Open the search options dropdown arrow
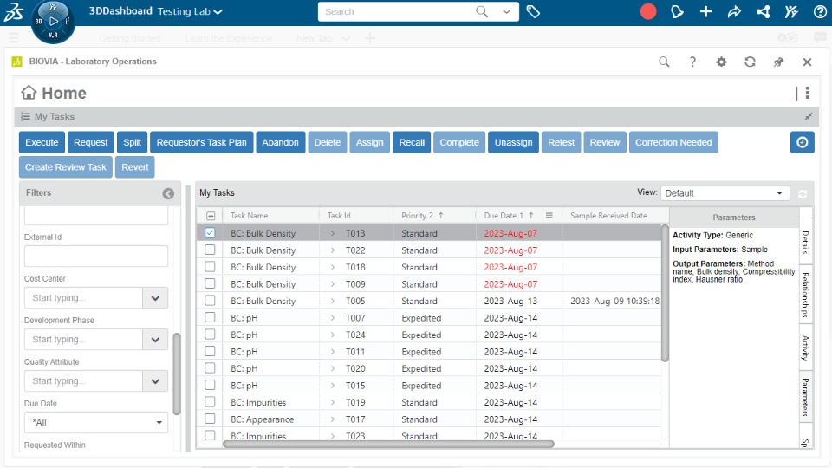Screen dimensions: 832x468 507,11
